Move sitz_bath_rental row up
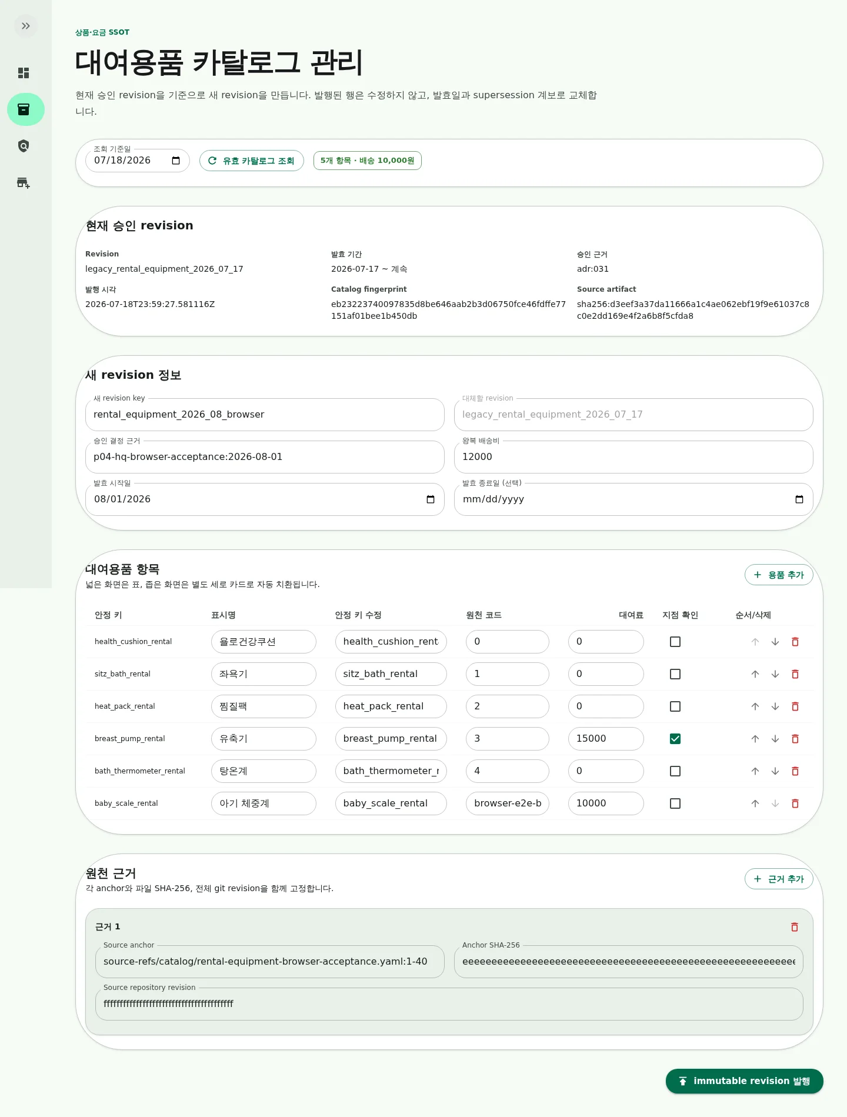The image size is (847, 1117). (x=755, y=674)
